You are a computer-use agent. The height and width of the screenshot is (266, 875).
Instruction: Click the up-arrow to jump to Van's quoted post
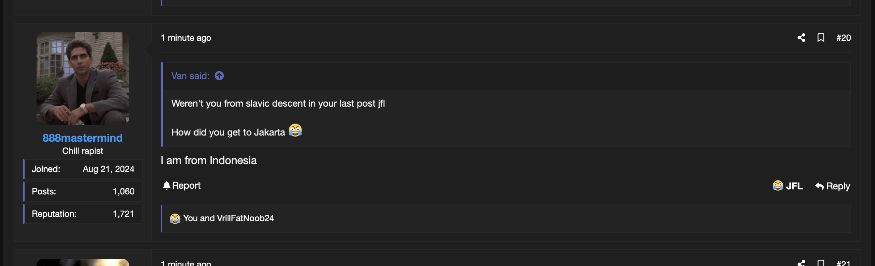click(219, 76)
